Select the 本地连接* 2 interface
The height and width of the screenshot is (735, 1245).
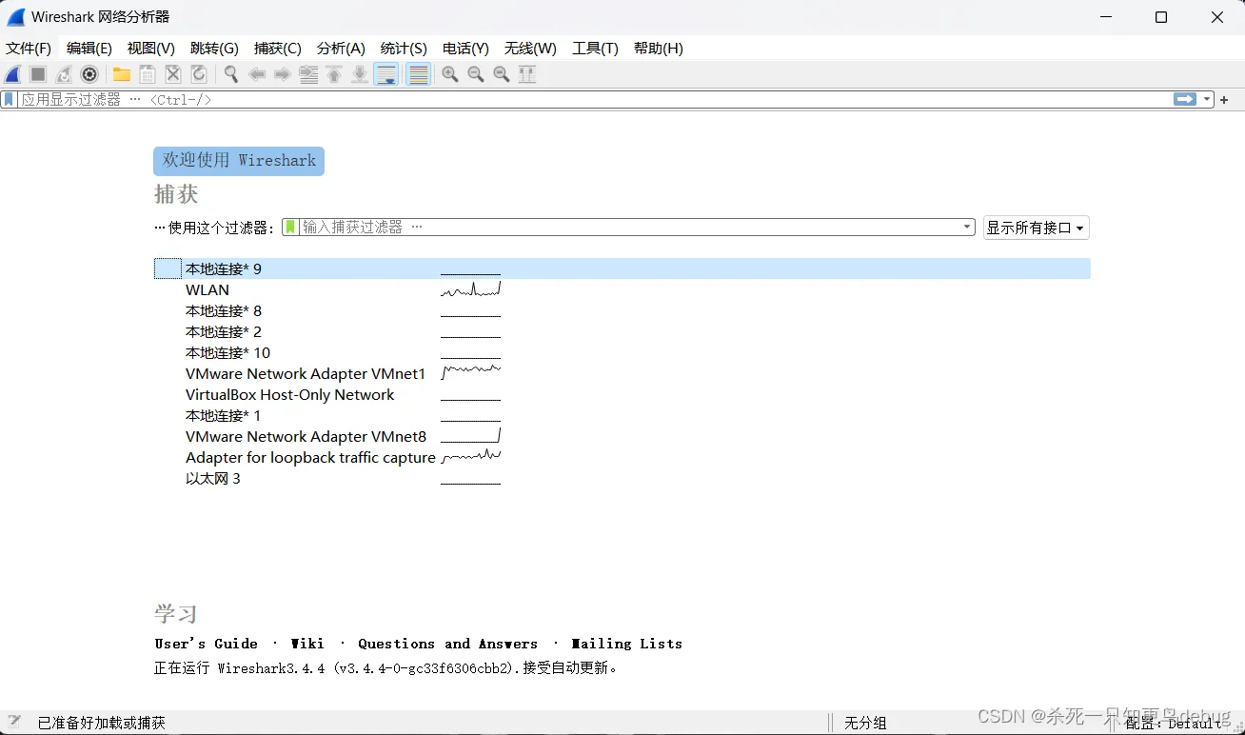[622, 331]
